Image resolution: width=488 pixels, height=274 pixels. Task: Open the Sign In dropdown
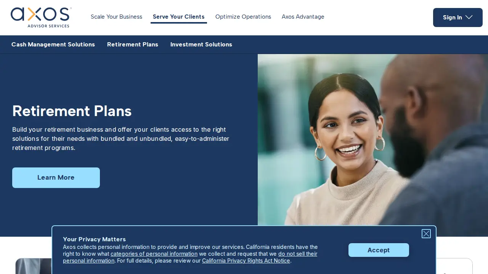[458, 18]
